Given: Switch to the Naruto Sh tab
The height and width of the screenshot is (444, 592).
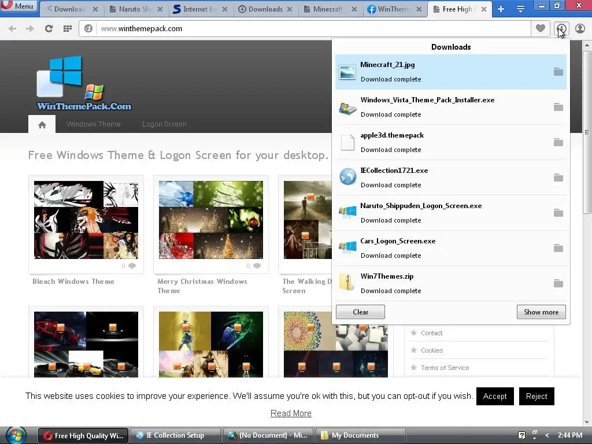Looking at the screenshot, I should coord(131,9).
